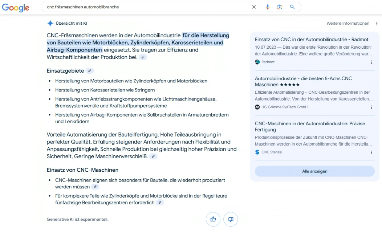Screen dimensions: 382x232
Task: Click the AI overview sparkle icon
Action: (50, 23)
